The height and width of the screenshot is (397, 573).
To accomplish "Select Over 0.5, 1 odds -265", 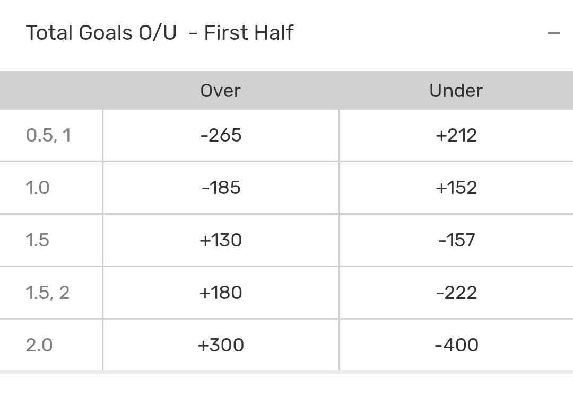I will [221, 135].
